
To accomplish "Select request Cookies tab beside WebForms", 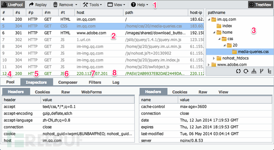I will click(42, 92).
